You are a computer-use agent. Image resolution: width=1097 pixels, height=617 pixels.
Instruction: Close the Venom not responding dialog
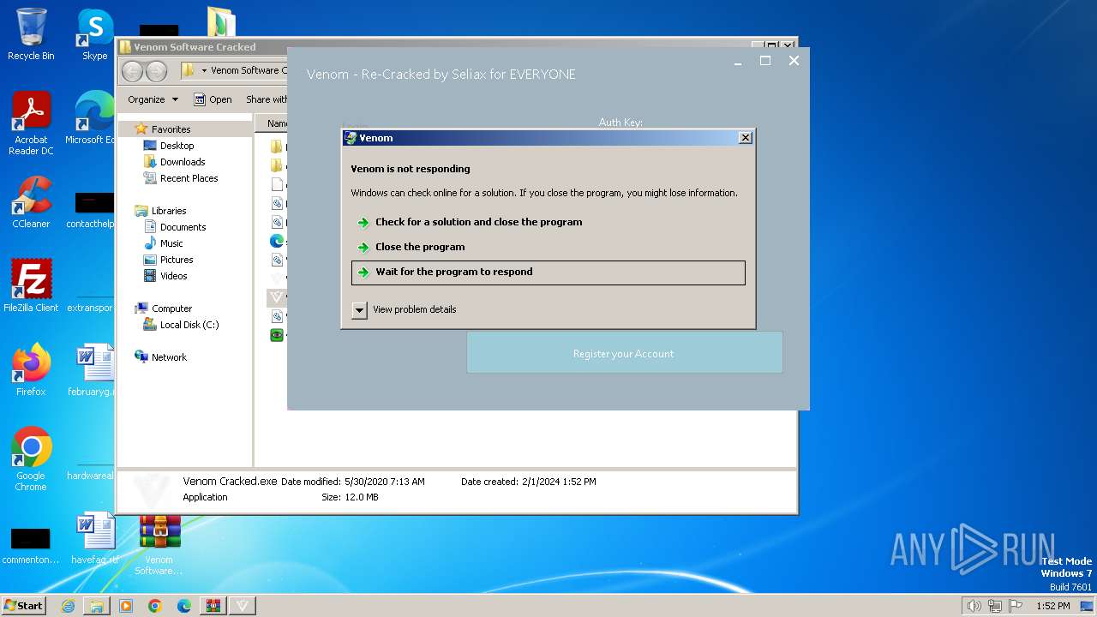tap(746, 137)
